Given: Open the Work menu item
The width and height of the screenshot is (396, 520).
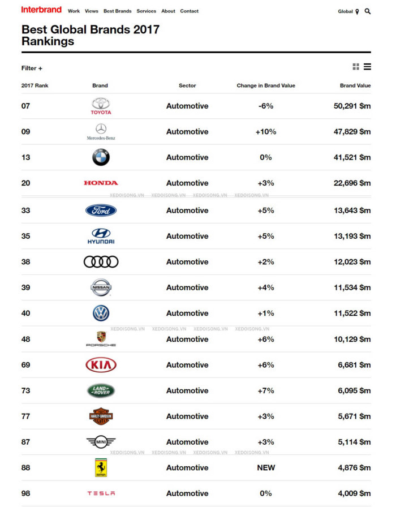Looking at the screenshot, I should click(x=74, y=11).
